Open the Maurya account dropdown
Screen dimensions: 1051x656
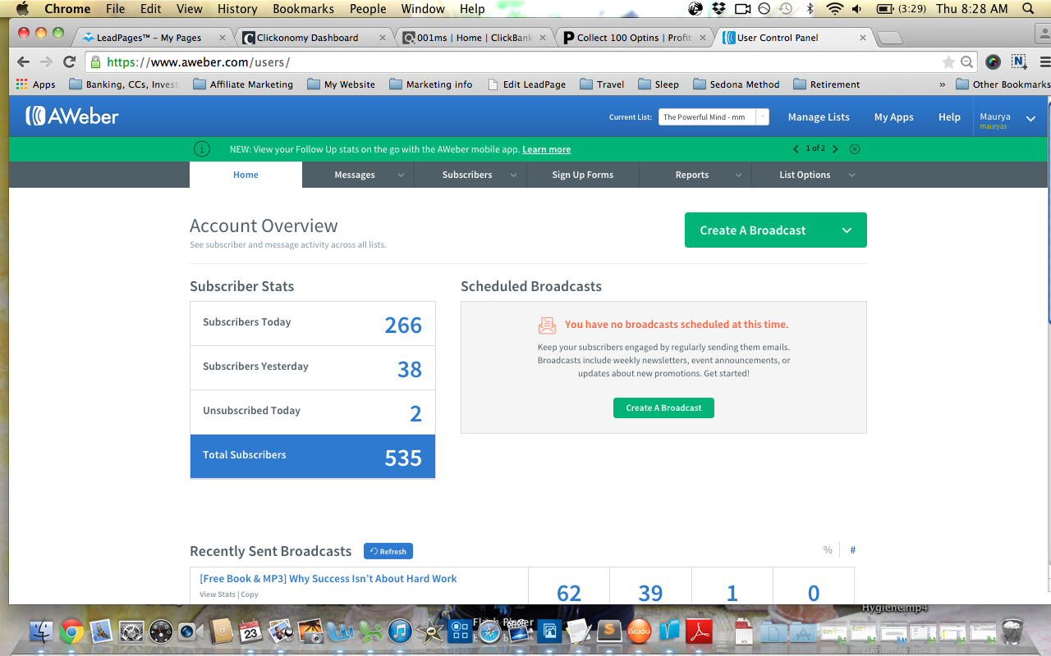(1030, 118)
